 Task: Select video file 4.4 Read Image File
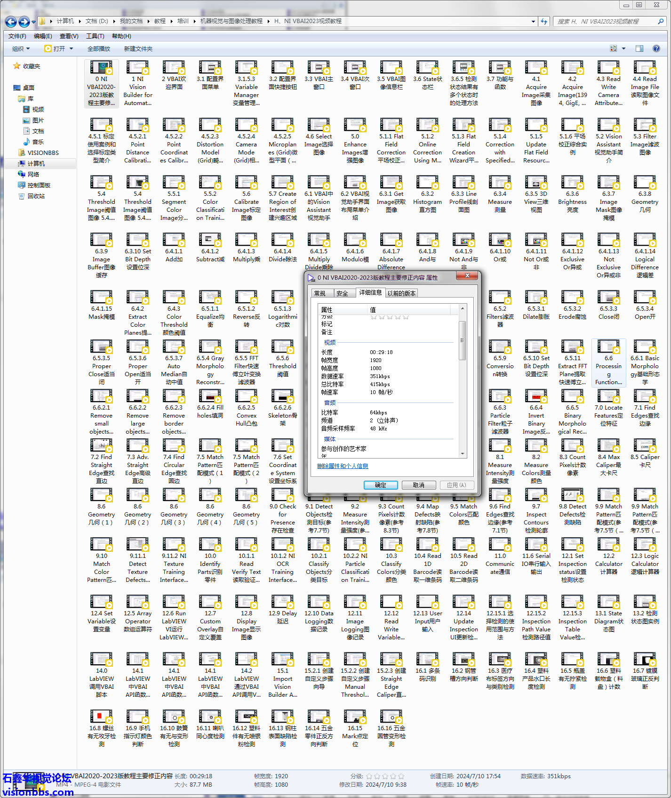pyautogui.click(x=645, y=83)
